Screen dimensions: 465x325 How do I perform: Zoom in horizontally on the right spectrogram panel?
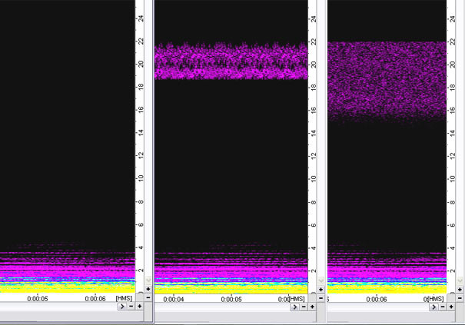[x=452, y=306]
